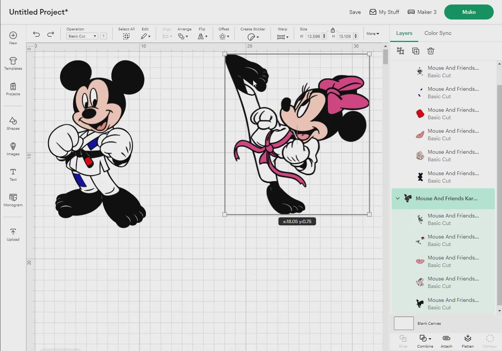Open the Maker 3 machine selector

pyautogui.click(x=422, y=12)
